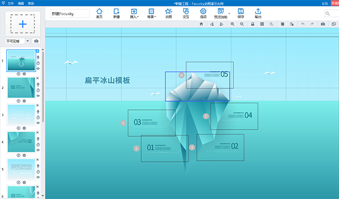Click the rotate counterclockwise icon in secondary toolbar
Image resolution: width=339 pixels, height=199 pixels.
click(221, 24)
